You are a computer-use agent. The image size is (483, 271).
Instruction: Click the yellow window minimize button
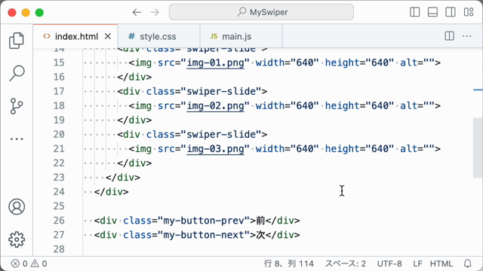(26, 13)
